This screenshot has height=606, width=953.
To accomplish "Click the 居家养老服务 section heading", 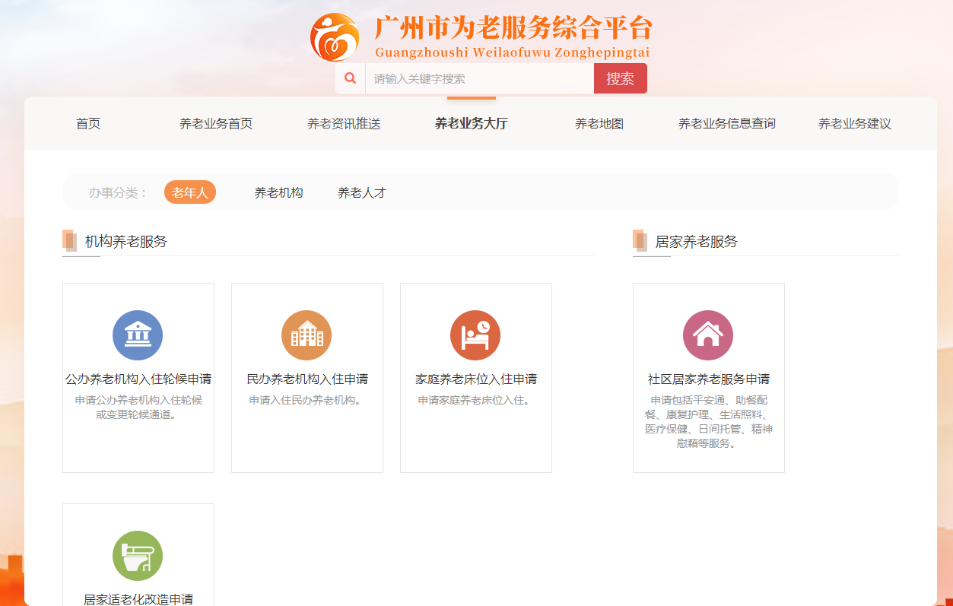I will [x=697, y=242].
